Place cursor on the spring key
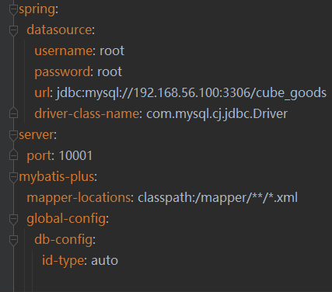This screenshot has width=332, height=292. coord(37,9)
